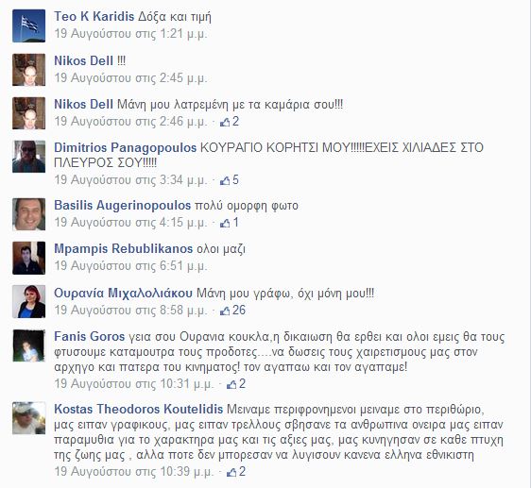Open Basilis Augerinopoulos profile picture
531x488 pixels.
(x=28, y=214)
